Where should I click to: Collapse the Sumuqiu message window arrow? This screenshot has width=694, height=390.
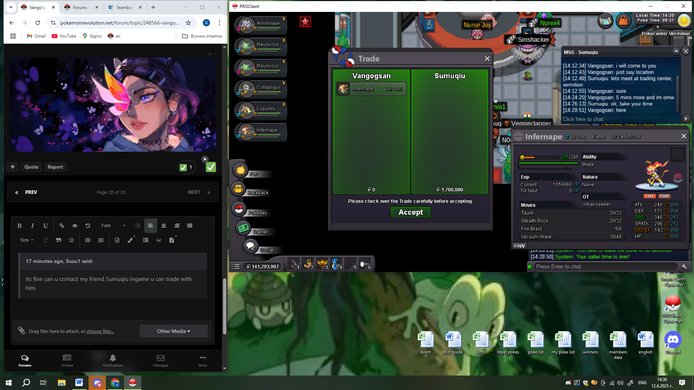(676, 51)
